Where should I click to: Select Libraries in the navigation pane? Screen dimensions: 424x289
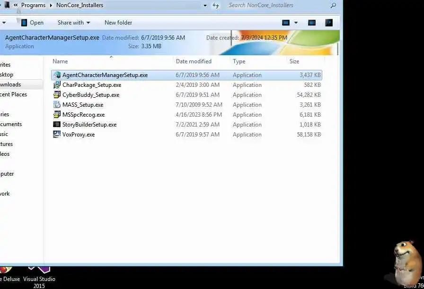point(5,114)
